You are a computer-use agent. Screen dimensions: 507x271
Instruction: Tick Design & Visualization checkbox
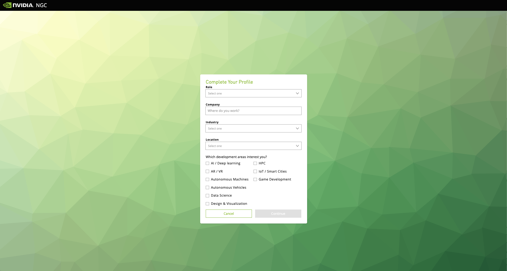(x=208, y=204)
